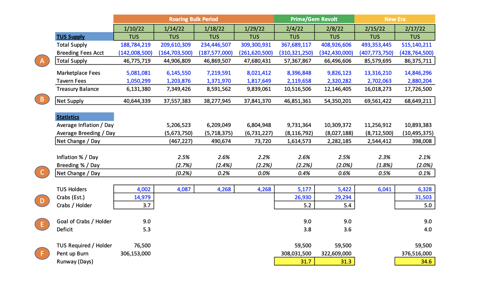The height and width of the screenshot is (286, 500).
Task: Click the crabs estimate cell 31,503
Action: 415,197
